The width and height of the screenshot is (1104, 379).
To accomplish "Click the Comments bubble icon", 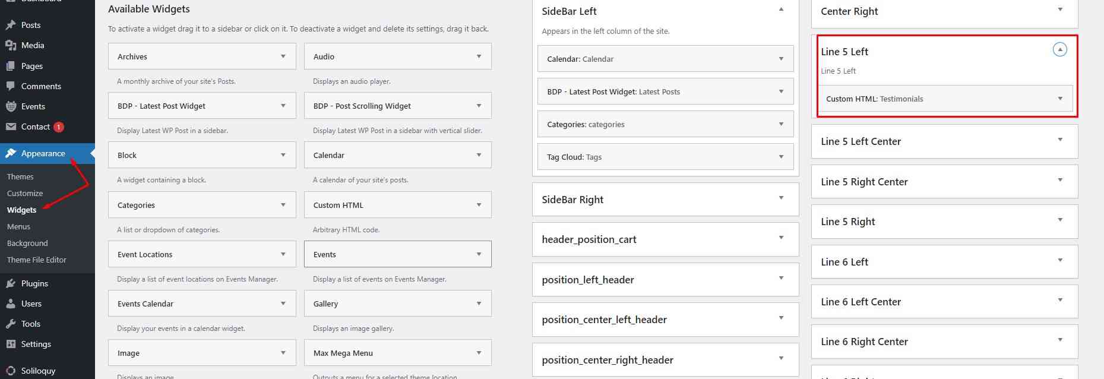I will [x=10, y=86].
